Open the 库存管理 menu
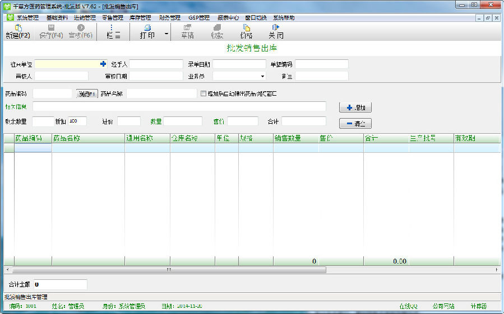Viewport: 504px width, 314px height. point(140,18)
